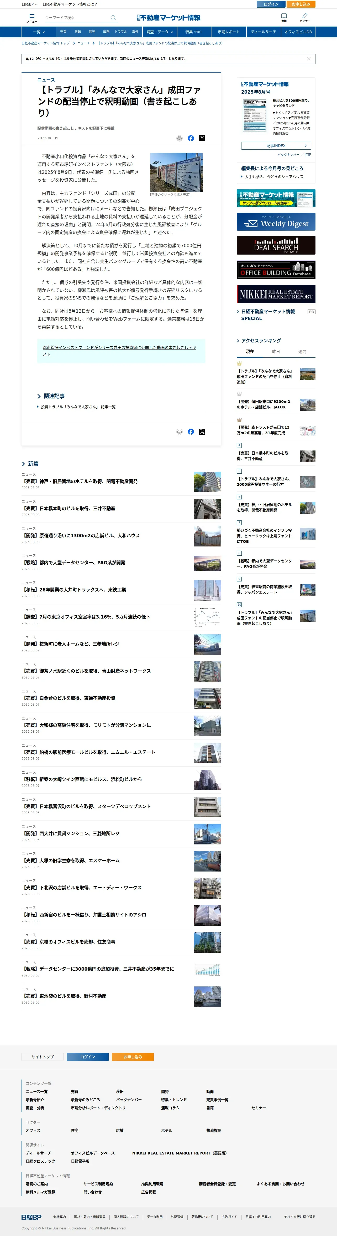The width and height of the screenshot is (337, 1236).
Task: Open the hamburger menu icon
Action: point(32,16)
